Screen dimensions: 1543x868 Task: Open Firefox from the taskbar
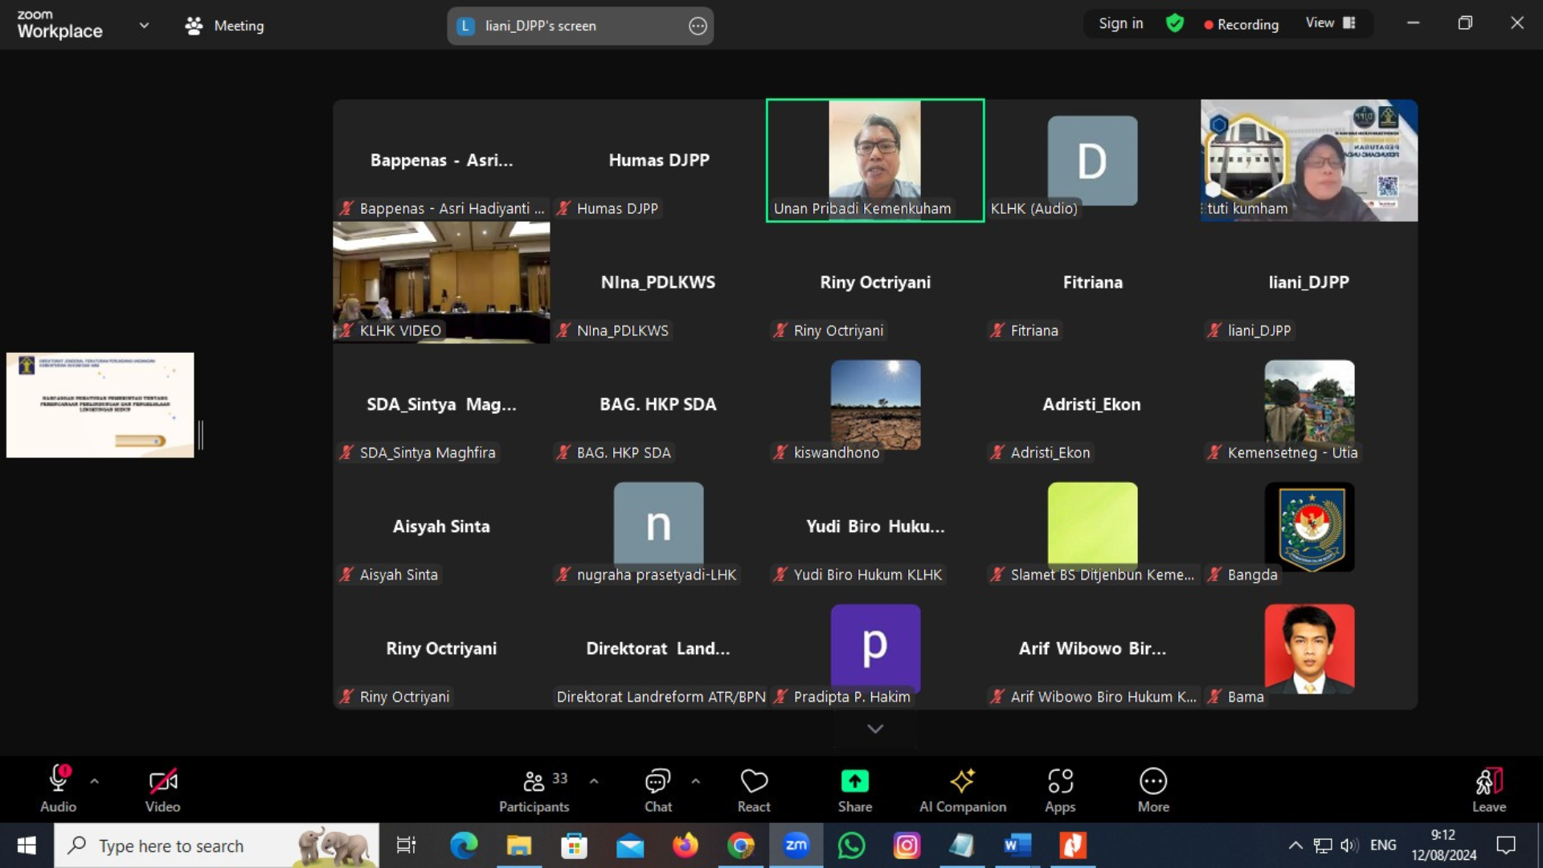point(686,845)
